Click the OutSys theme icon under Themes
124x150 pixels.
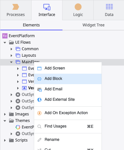[18, 134]
